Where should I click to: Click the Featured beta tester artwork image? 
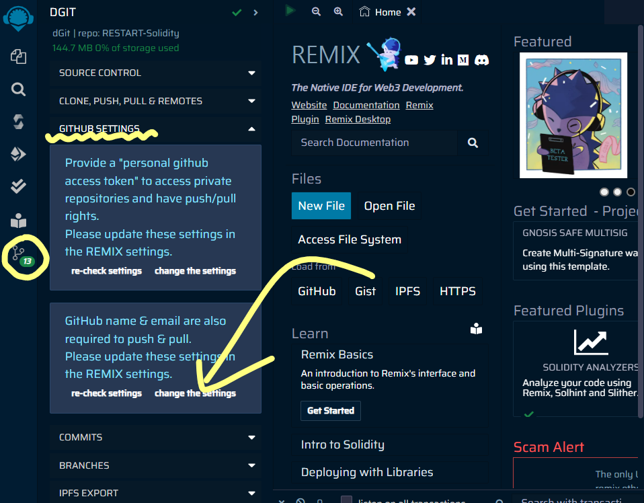tap(573, 115)
